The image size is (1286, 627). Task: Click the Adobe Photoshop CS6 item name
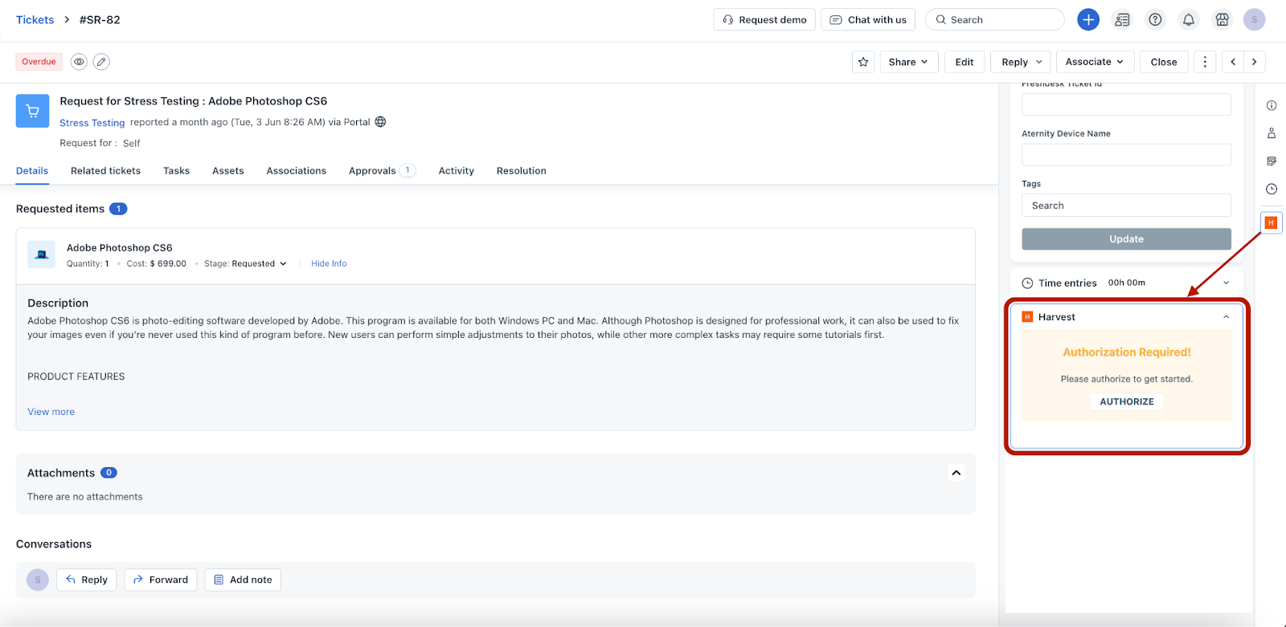pos(120,247)
